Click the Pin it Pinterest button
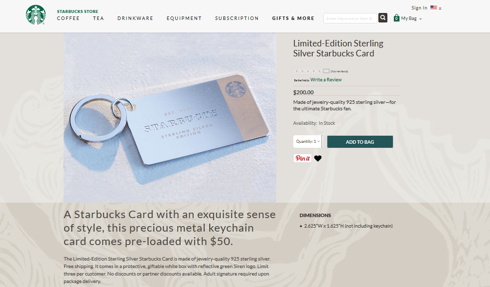This screenshot has width=490, height=287. tap(302, 158)
